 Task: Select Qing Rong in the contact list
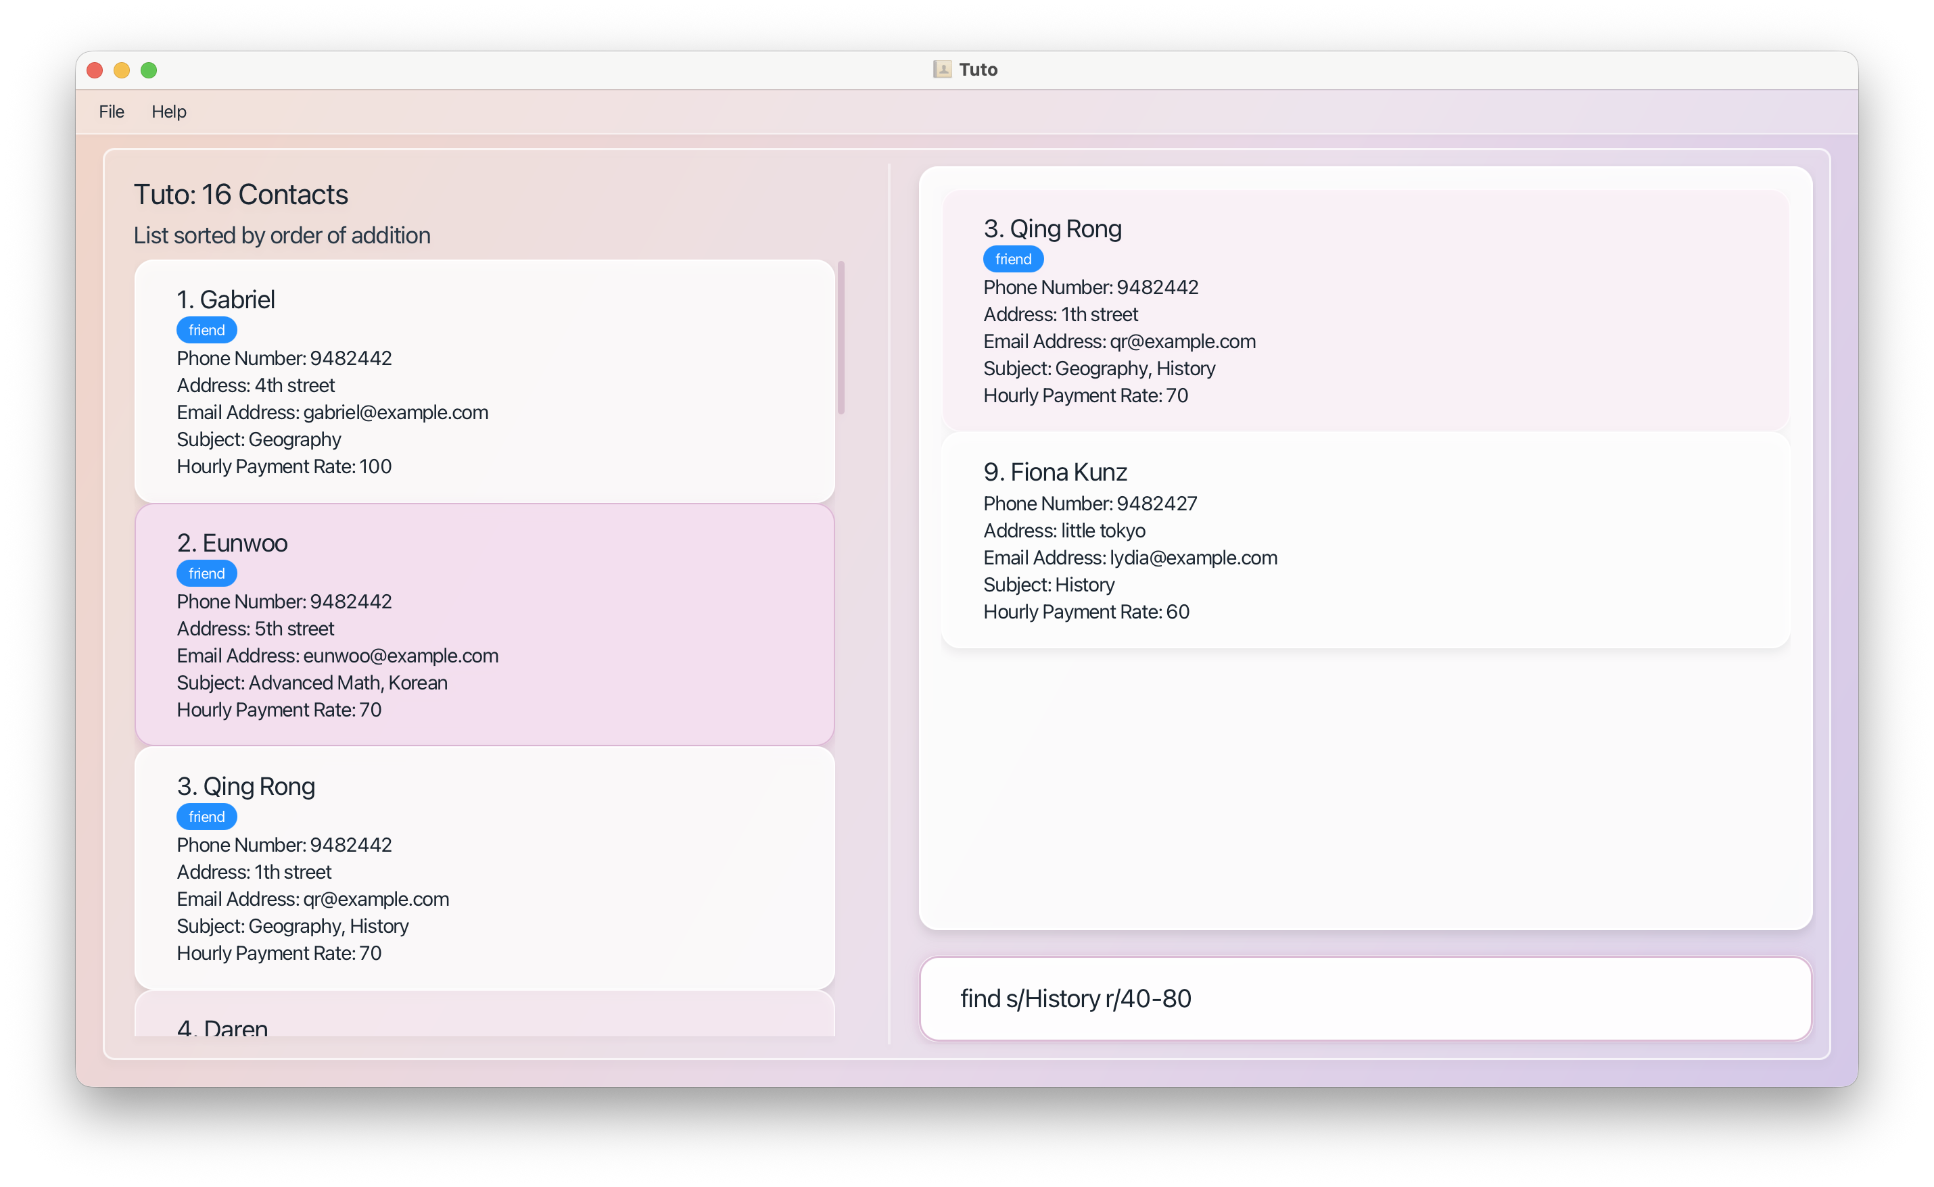(484, 868)
